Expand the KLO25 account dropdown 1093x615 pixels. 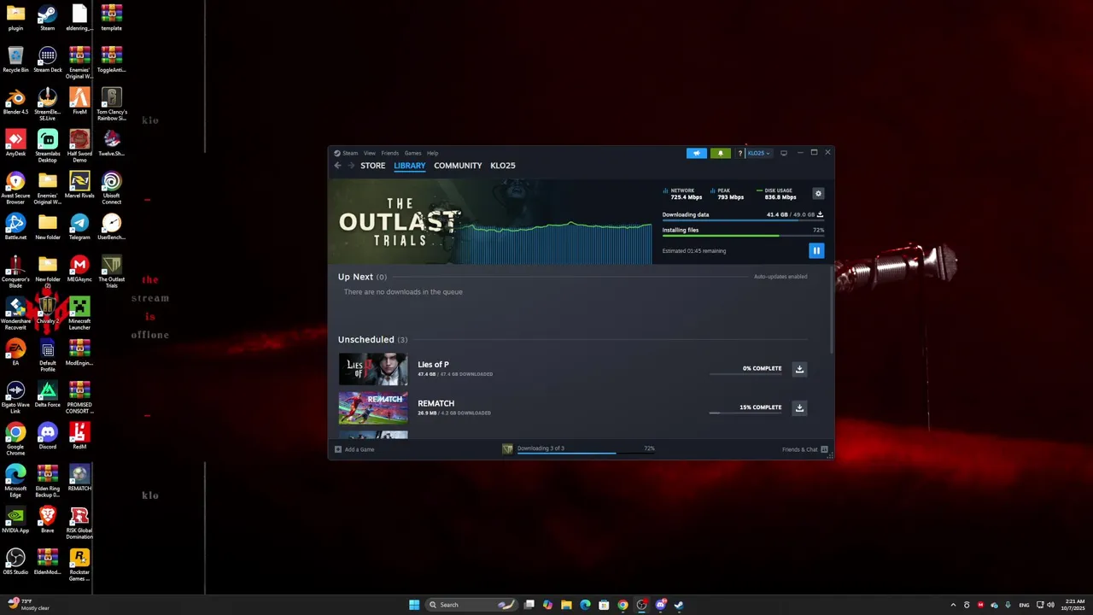(758, 154)
